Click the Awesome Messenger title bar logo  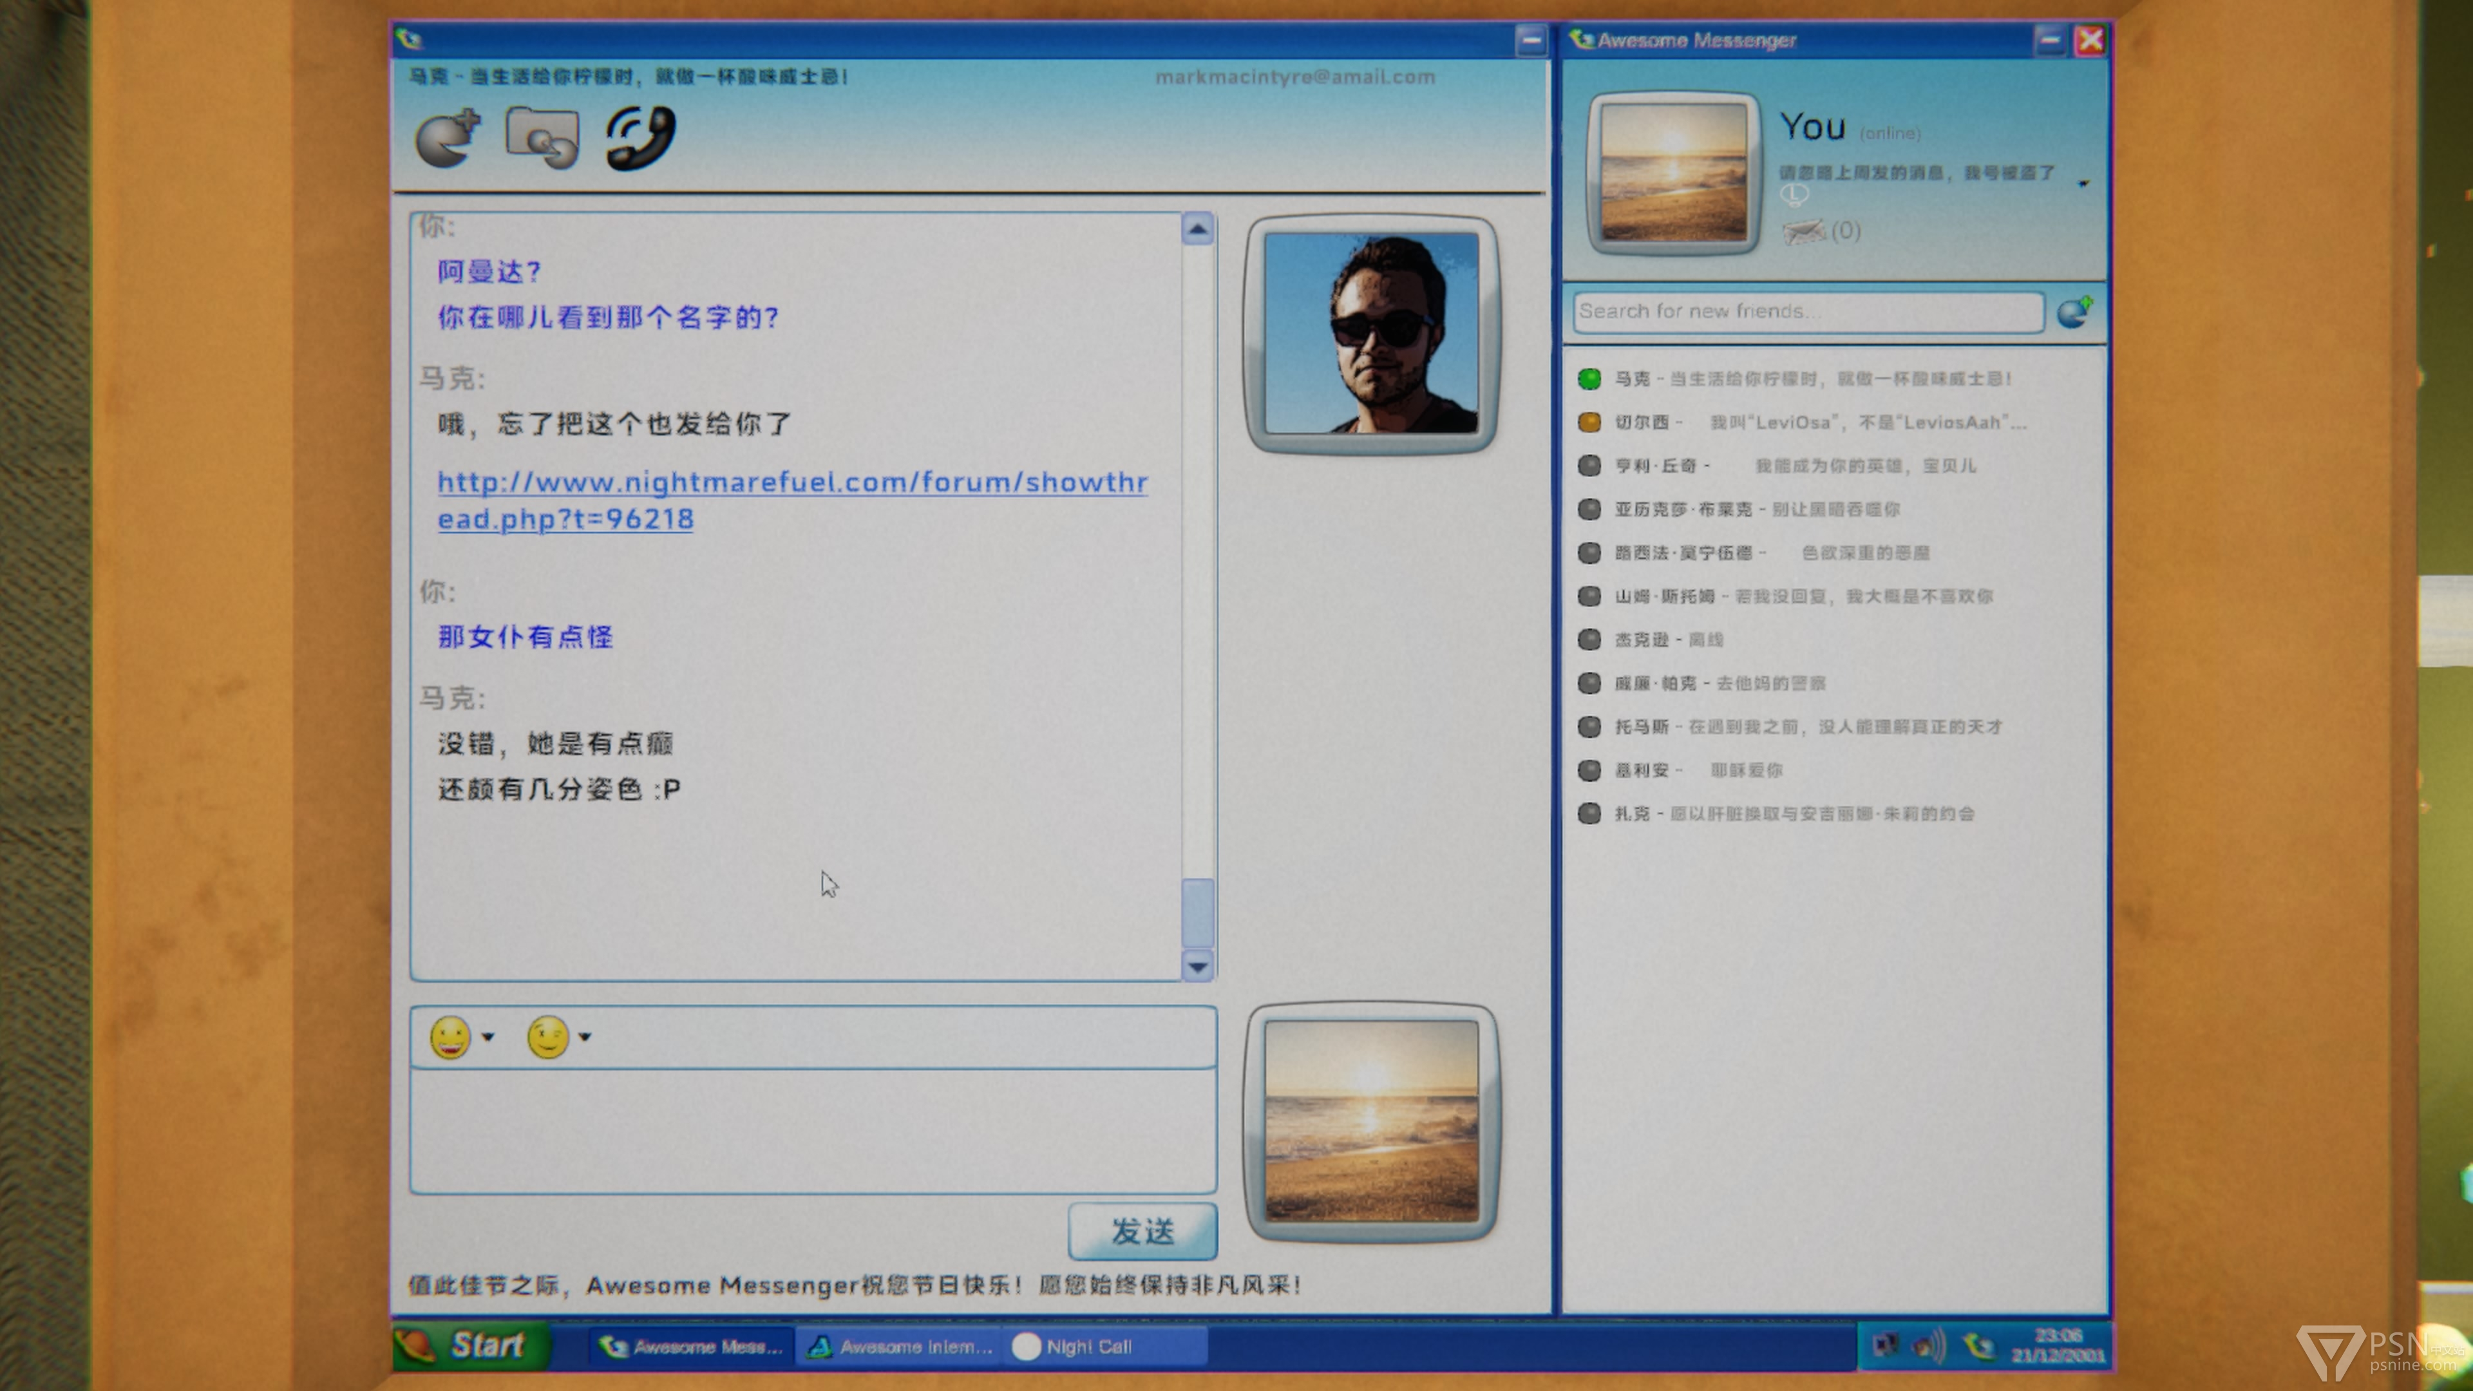point(1581,41)
